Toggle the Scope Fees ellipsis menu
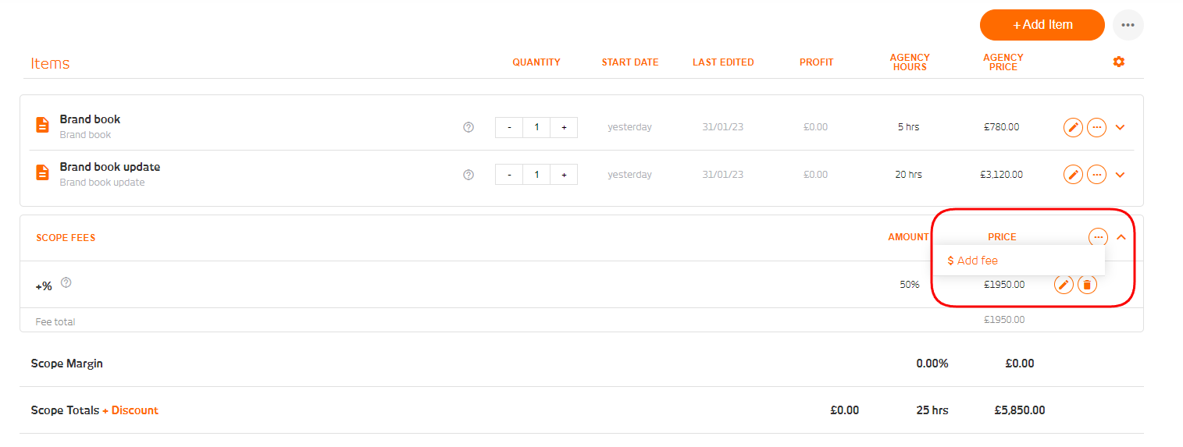The width and height of the screenshot is (1183, 447). click(x=1098, y=237)
